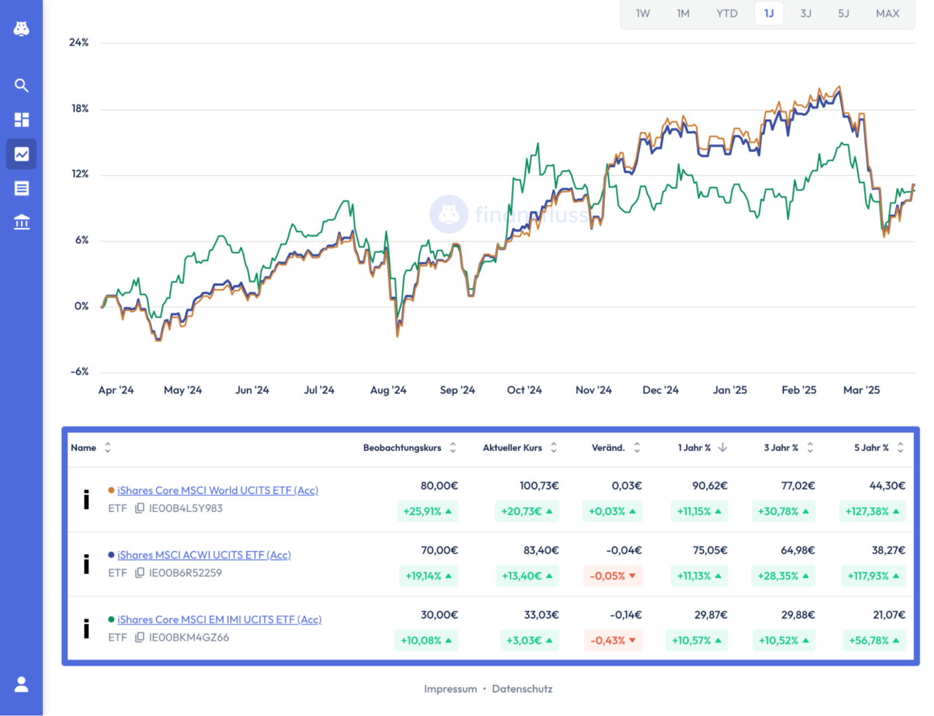Click the 100,73€ current price value
Viewport: 934px width, 716px height.
(539, 486)
